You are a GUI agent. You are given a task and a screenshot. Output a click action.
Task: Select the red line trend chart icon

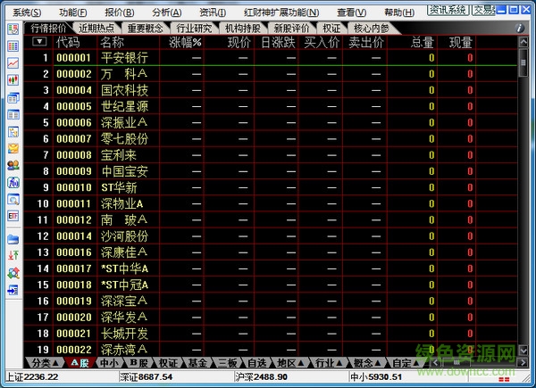coord(13,63)
